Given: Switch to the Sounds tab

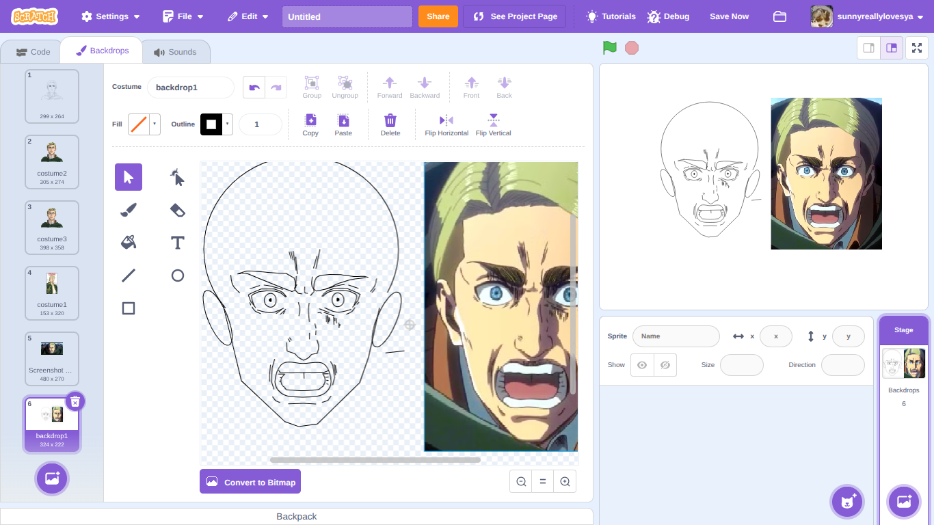Looking at the screenshot, I should tap(175, 52).
